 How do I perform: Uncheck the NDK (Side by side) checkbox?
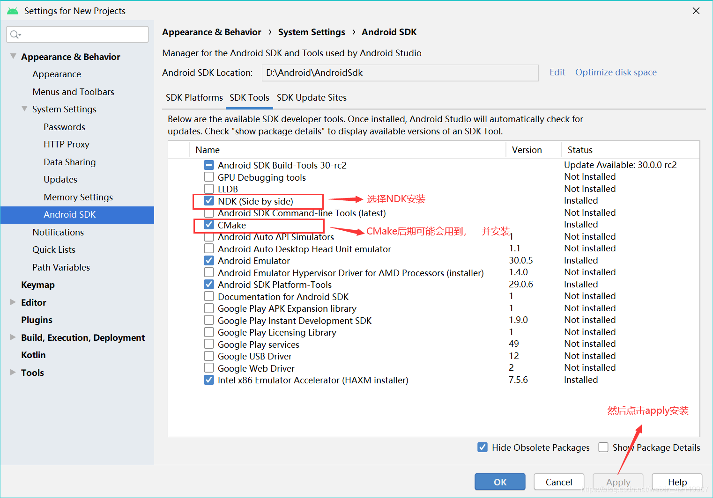tap(209, 201)
